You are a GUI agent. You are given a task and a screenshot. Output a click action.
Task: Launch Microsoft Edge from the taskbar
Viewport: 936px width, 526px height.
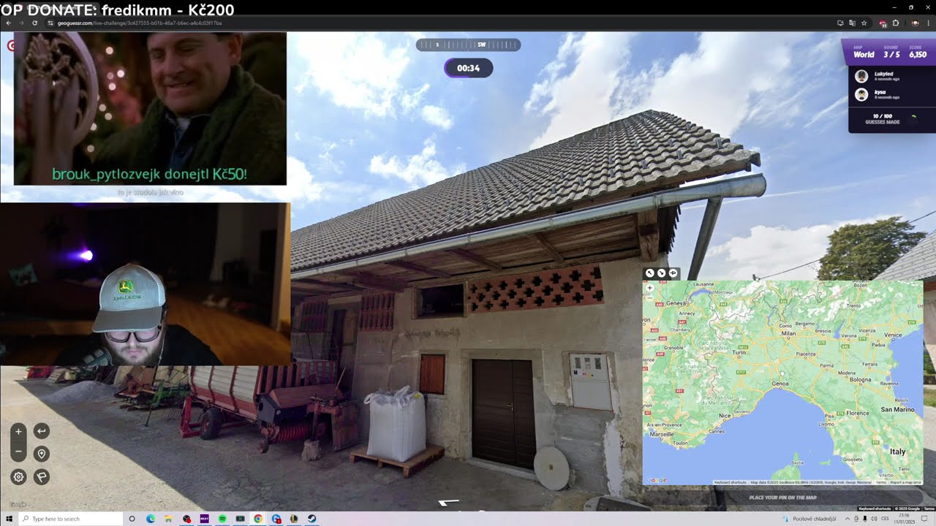(151, 519)
